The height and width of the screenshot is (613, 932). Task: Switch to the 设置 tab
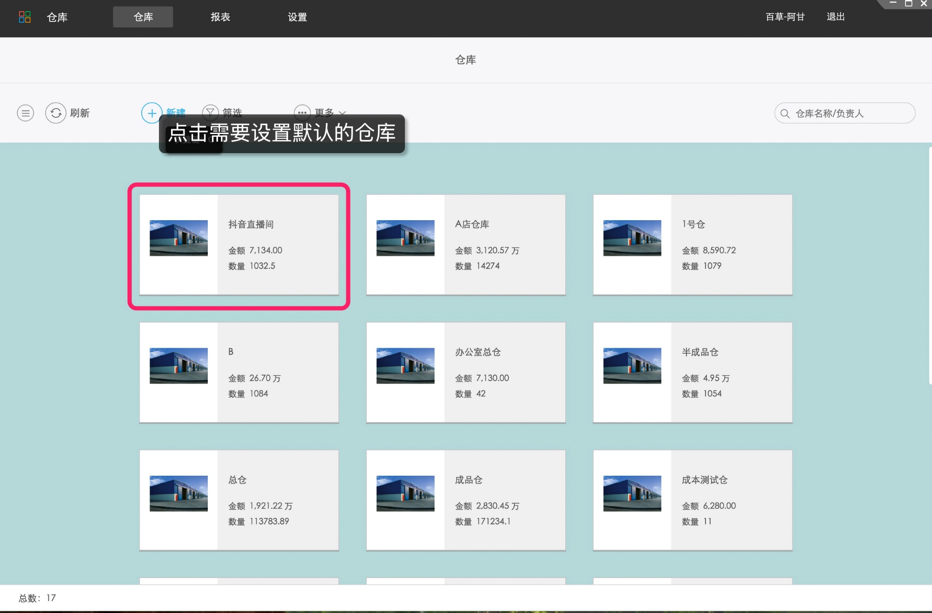(x=297, y=17)
